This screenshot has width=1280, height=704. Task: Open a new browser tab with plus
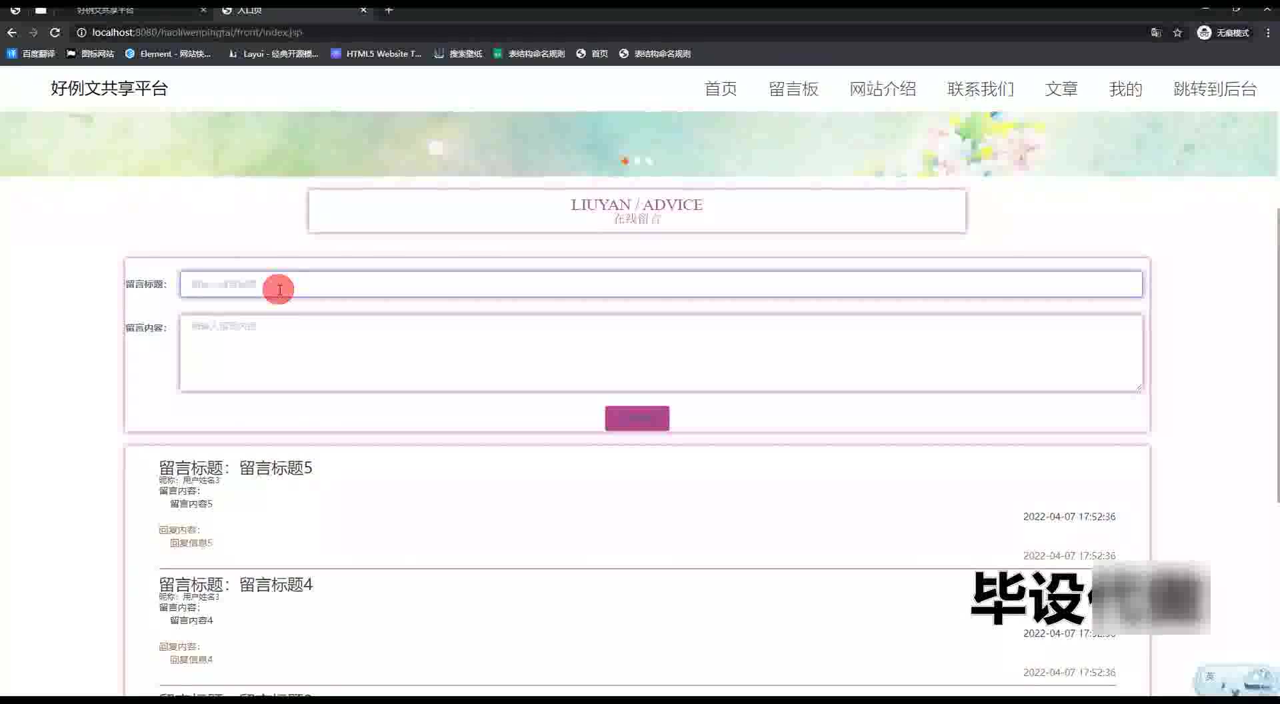pos(389,10)
